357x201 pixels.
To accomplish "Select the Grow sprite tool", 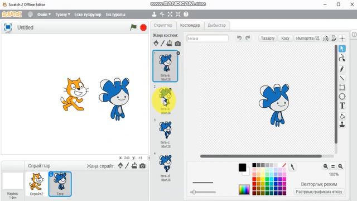I will (x=170, y=14).
